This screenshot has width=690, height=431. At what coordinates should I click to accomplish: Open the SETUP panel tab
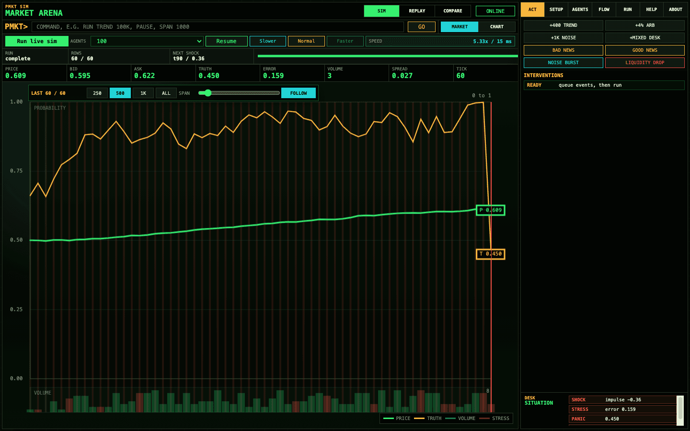pos(556,10)
